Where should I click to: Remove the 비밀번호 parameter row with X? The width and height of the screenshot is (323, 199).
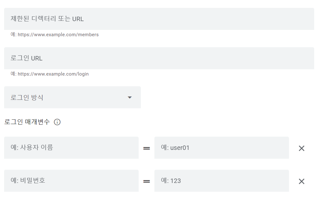[x=302, y=181]
